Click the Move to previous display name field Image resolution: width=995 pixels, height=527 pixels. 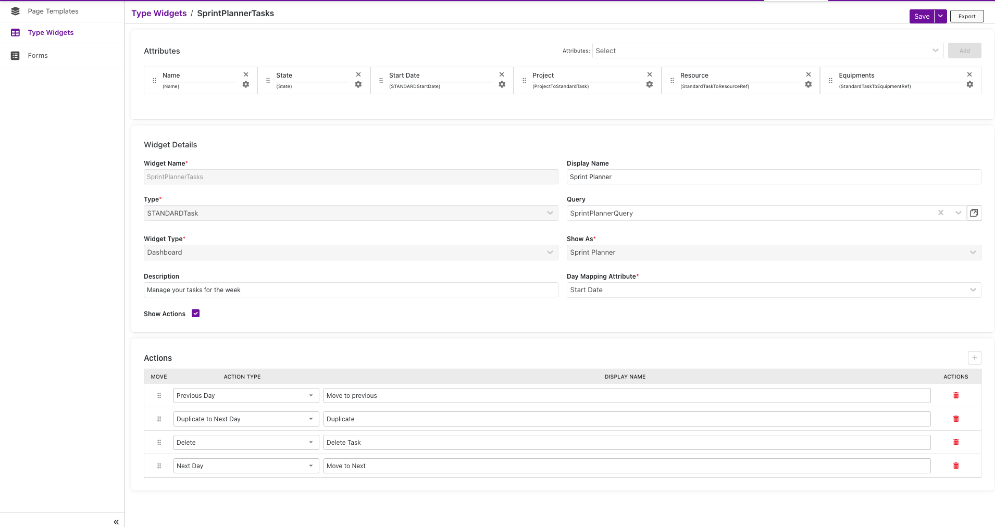[627, 396]
